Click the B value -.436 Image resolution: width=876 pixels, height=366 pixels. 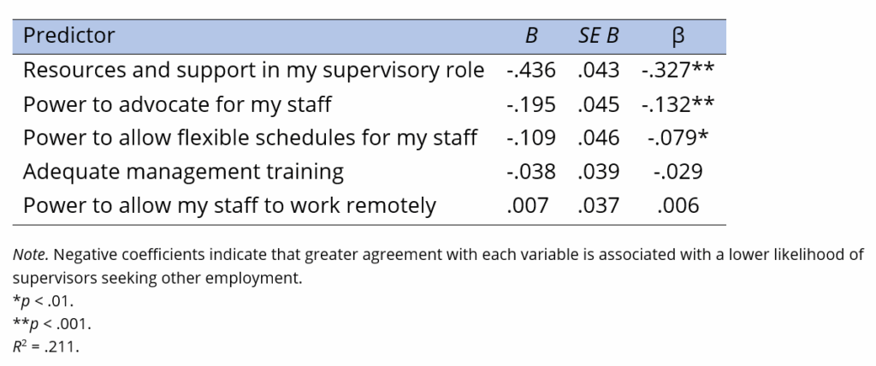[x=530, y=70]
